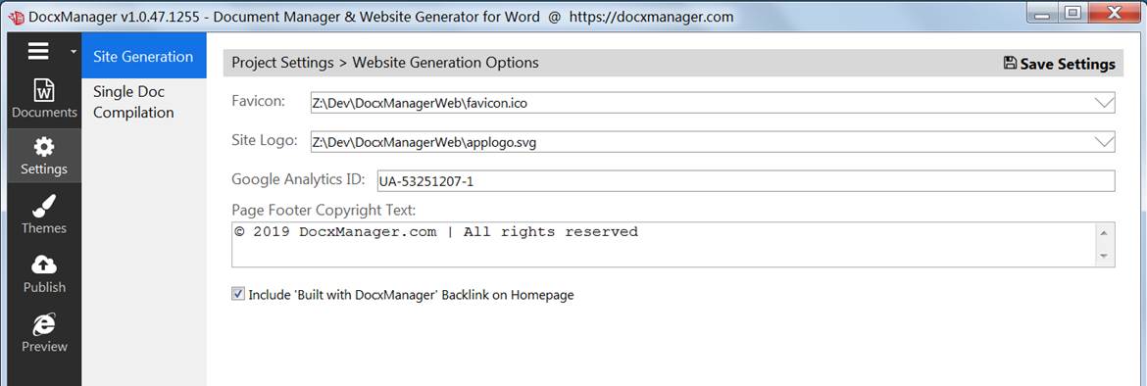Minimize the DocxManager window
This screenshot has width=1147, height=386.
click(1043, 13)
